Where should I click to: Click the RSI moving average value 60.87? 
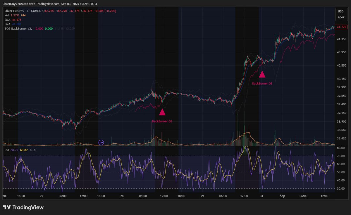[x=24, y=150]
